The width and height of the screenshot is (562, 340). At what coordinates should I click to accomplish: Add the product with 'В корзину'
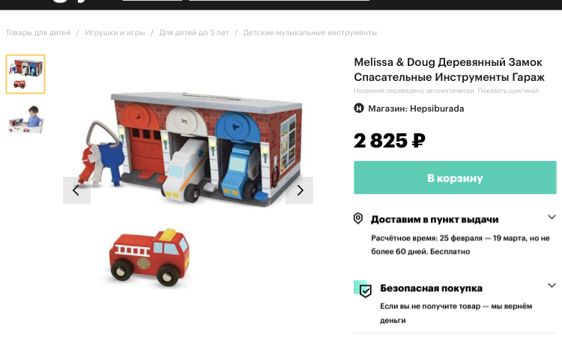pyautogui.click(x=455, y=177)
